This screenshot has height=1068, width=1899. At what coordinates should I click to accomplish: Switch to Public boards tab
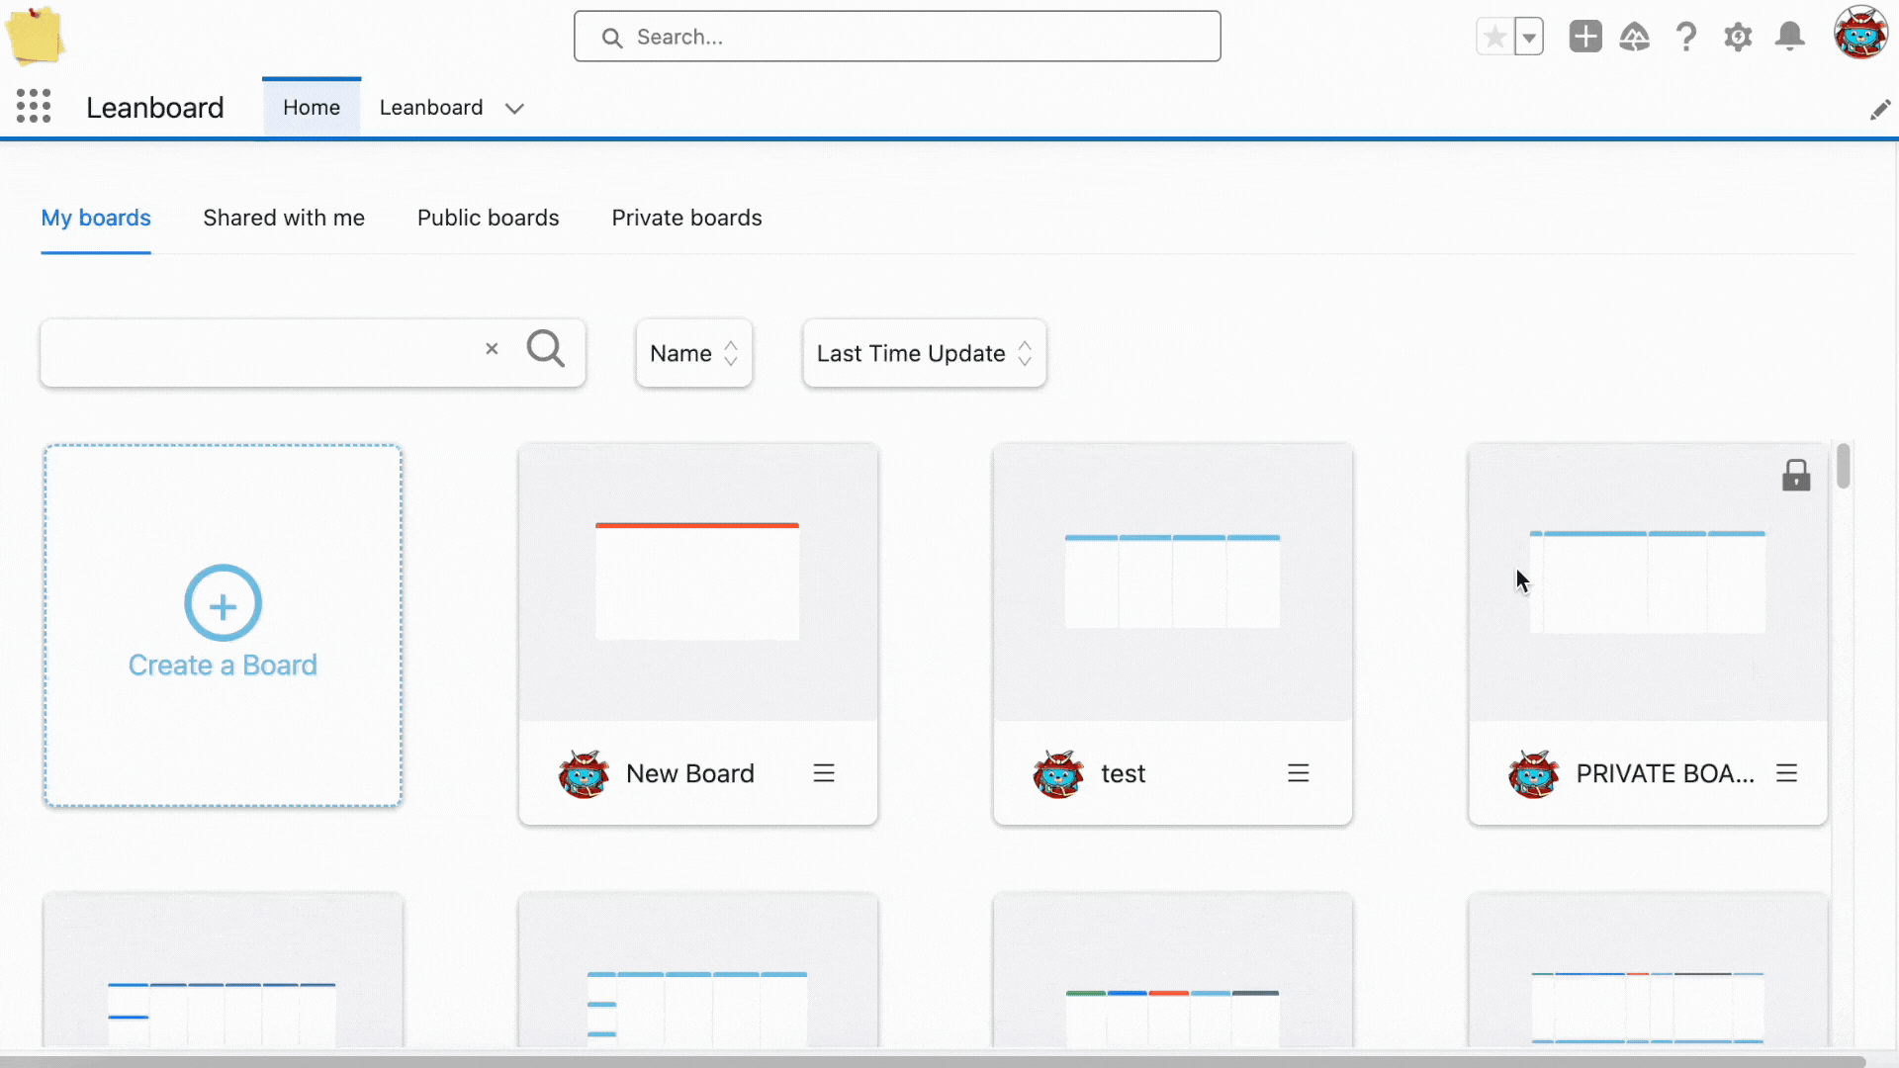click(488, 218)
